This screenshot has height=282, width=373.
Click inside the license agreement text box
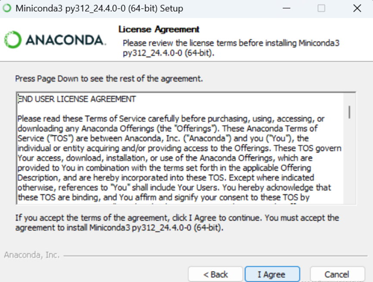point(180,148)
